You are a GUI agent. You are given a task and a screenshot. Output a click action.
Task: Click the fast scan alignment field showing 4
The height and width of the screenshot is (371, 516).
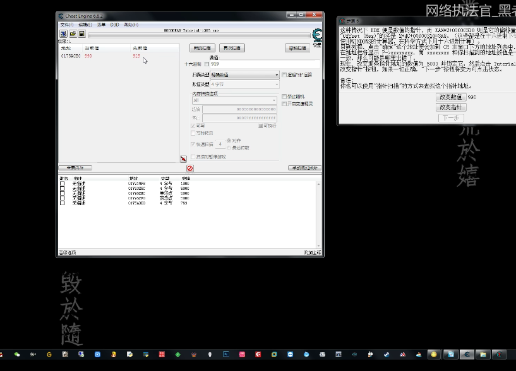click(220, 144)
